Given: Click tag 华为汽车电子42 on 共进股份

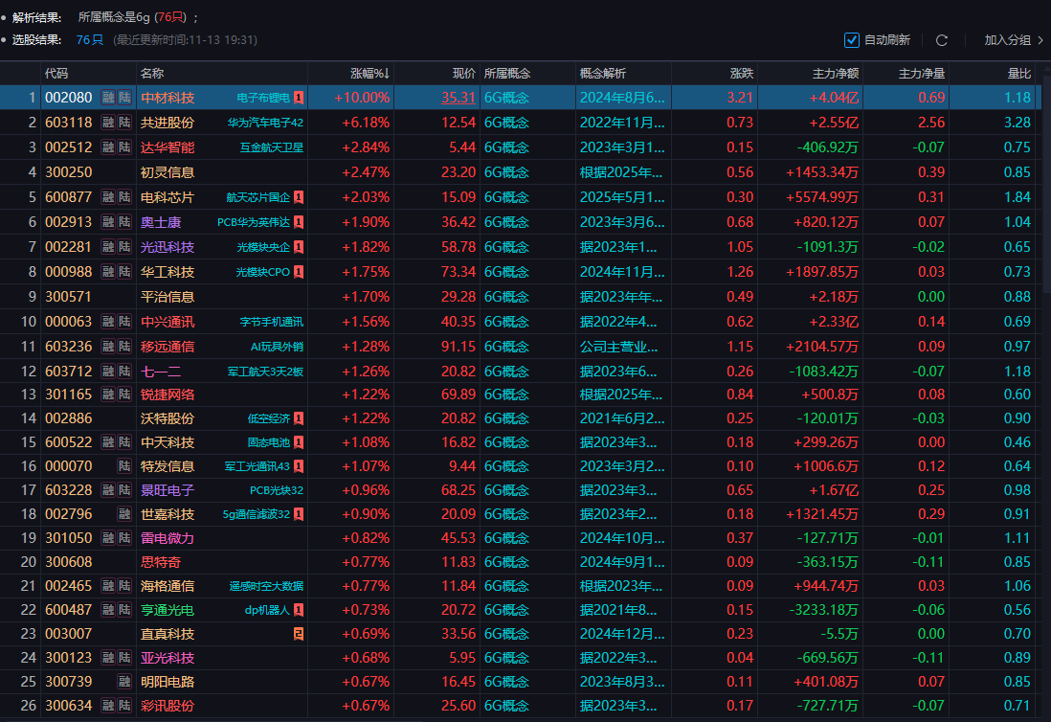Looking at the screenshot, I should point(265,122).
